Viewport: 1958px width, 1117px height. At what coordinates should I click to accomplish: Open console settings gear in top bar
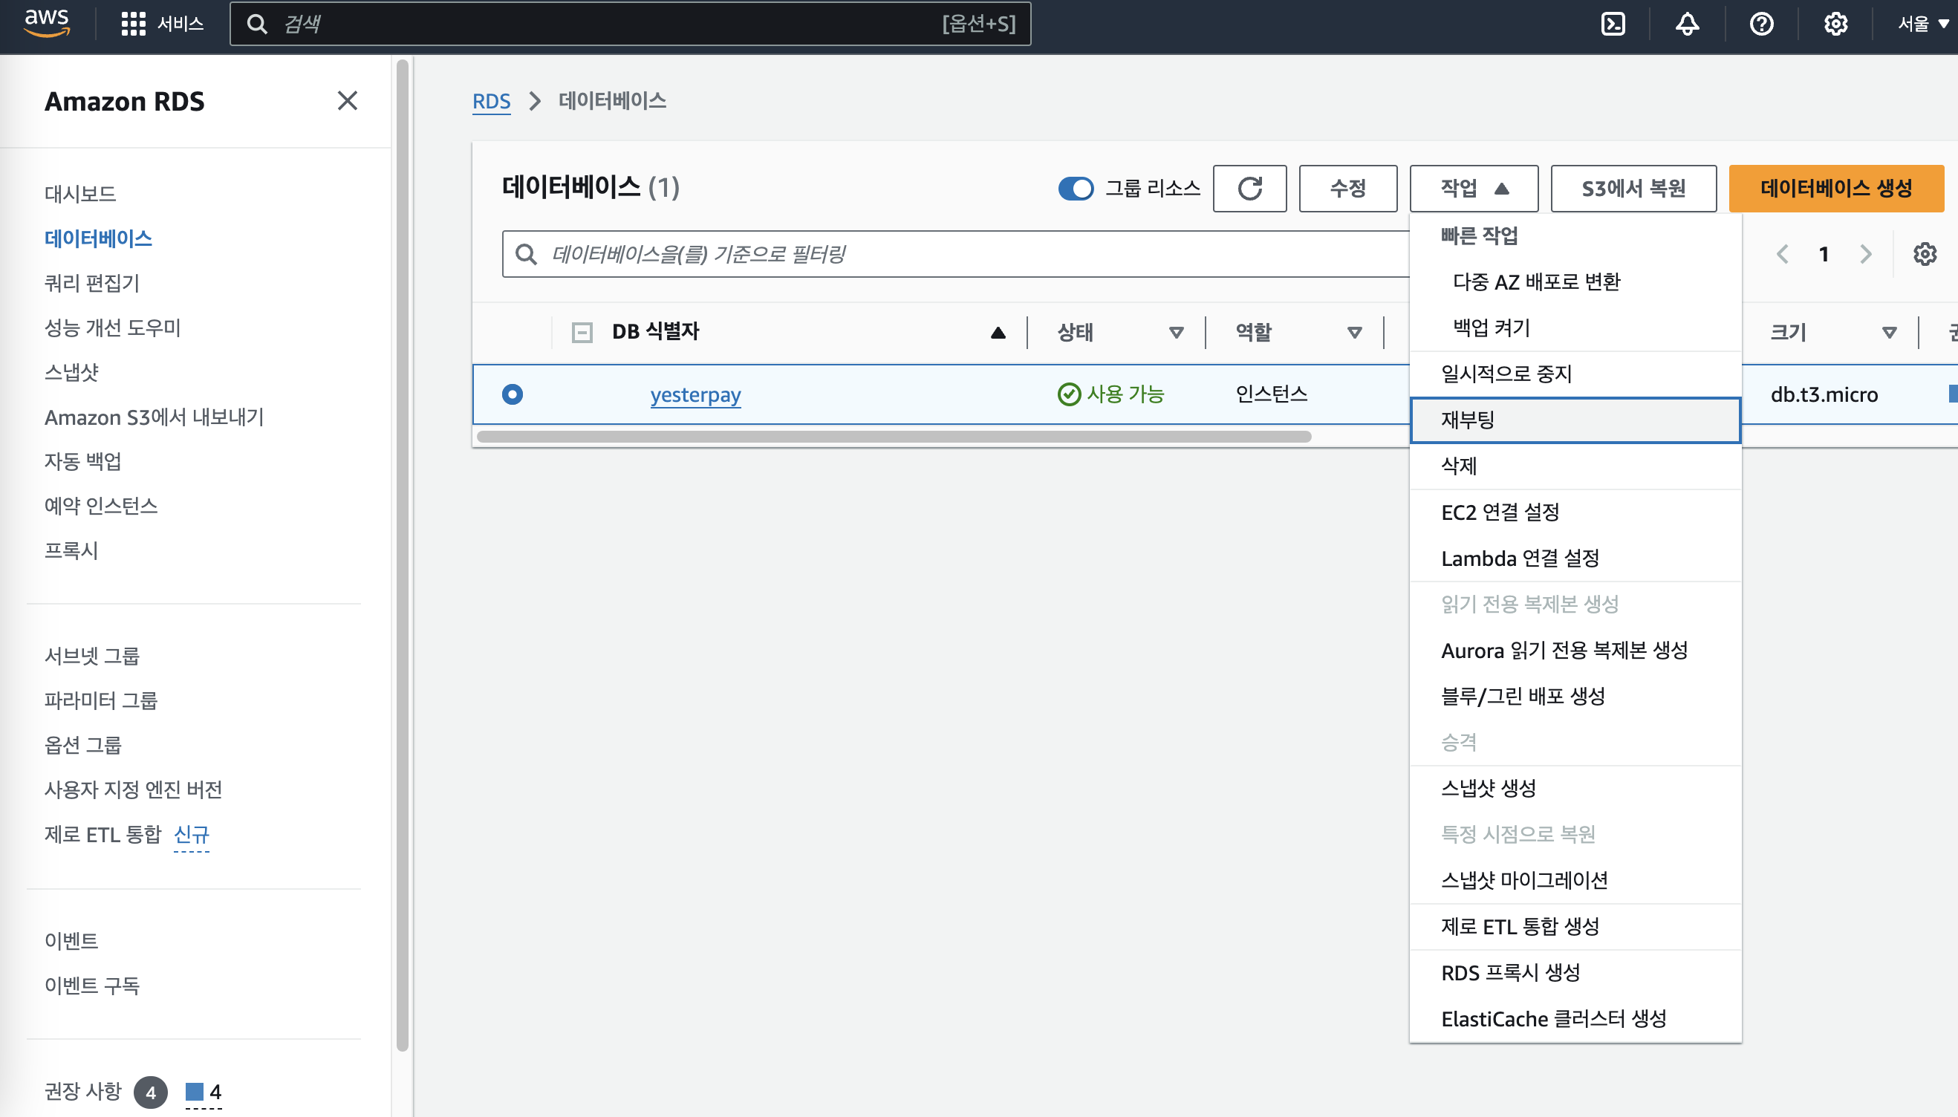(1835, 25)
